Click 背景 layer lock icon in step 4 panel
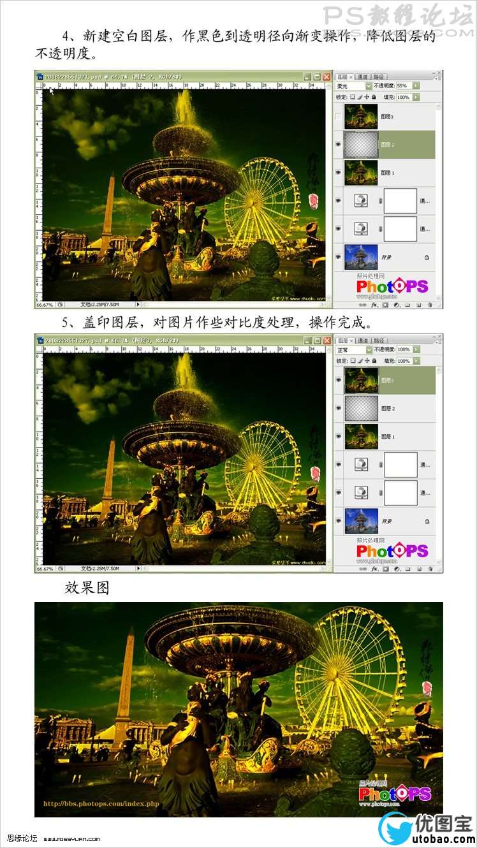Image resolution: width=477 pixels, height=848 pixels. [426, 257]
